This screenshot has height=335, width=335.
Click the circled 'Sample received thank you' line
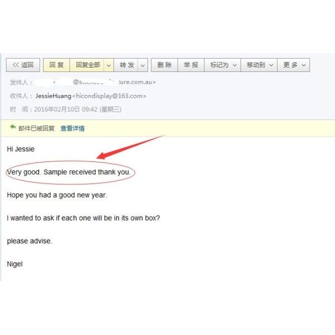[69, 172]
